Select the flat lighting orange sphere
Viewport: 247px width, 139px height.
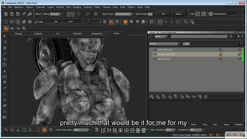point(125,22)
